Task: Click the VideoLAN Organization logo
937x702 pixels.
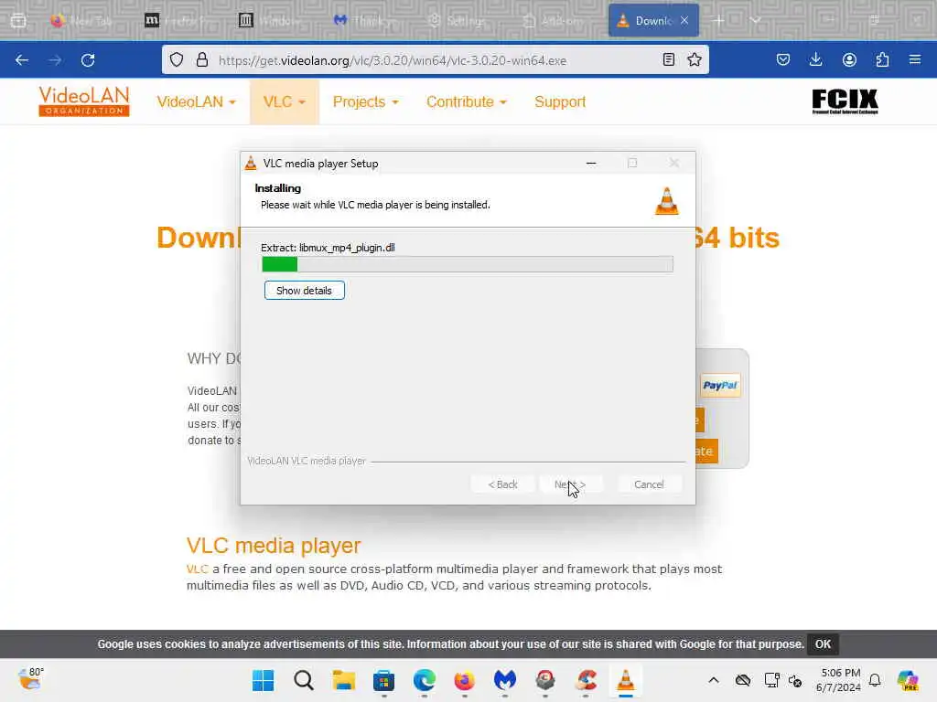Action: (84, 101)
